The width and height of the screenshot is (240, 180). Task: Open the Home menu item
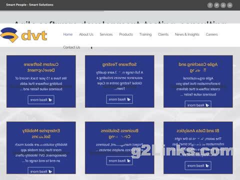pyautogui.click(x=68, y=34)
